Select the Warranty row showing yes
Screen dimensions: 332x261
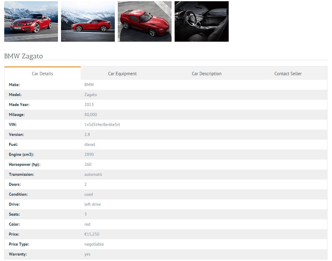tap(87, 254)
